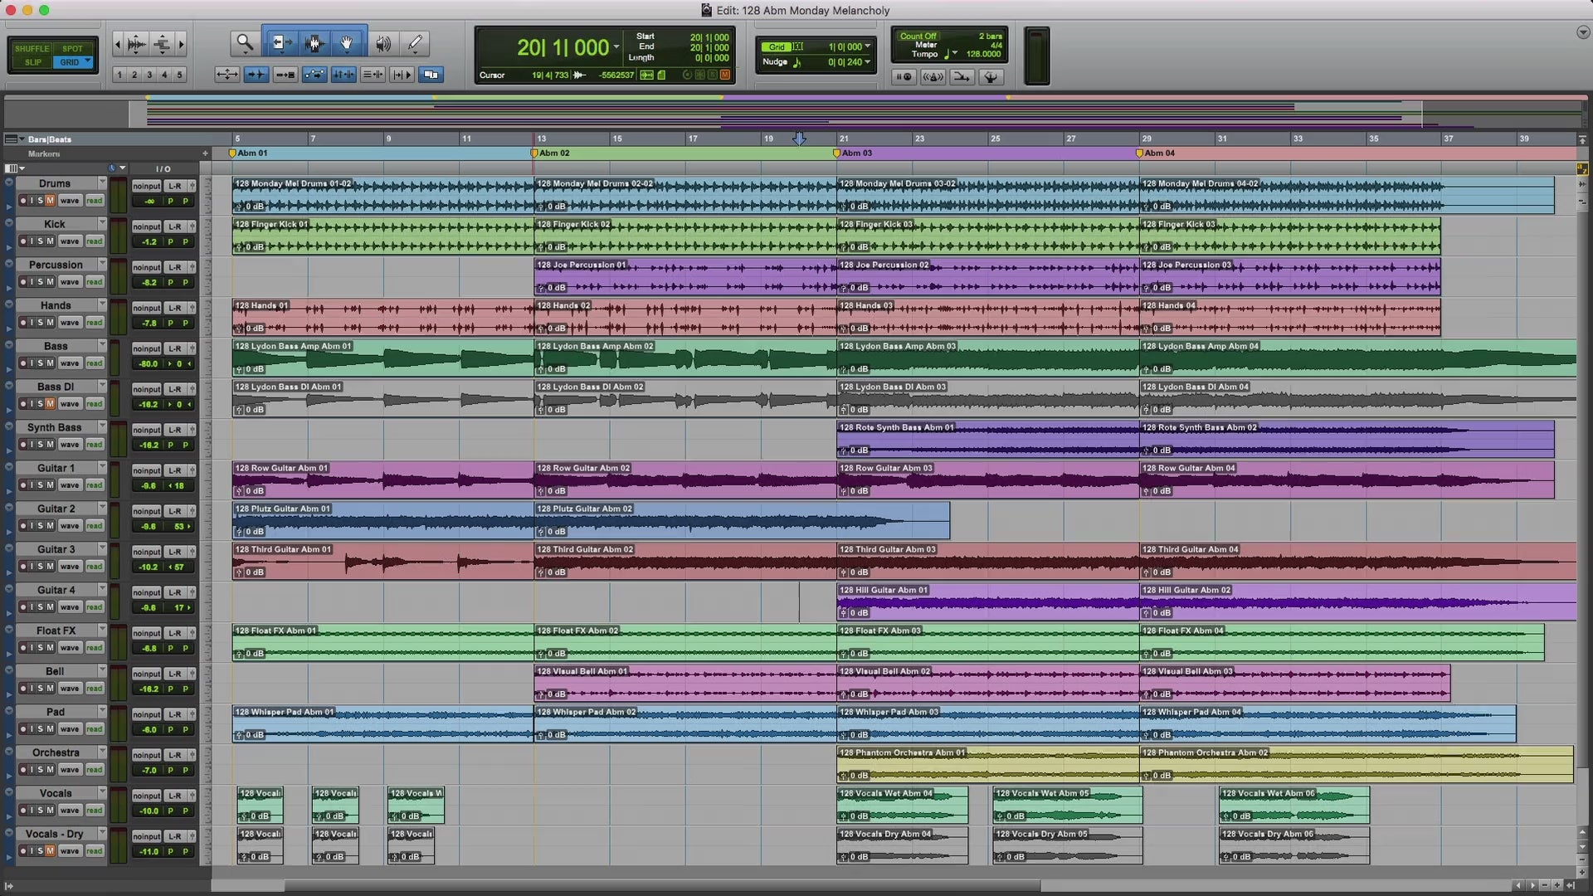Toggle the Count Off button

(918, 36)
